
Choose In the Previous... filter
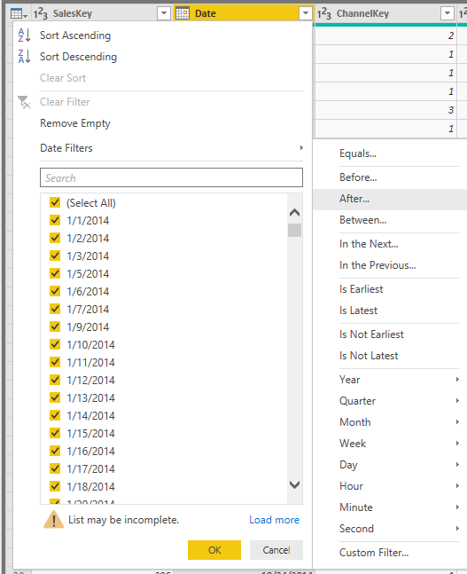(x=377, y=265)
